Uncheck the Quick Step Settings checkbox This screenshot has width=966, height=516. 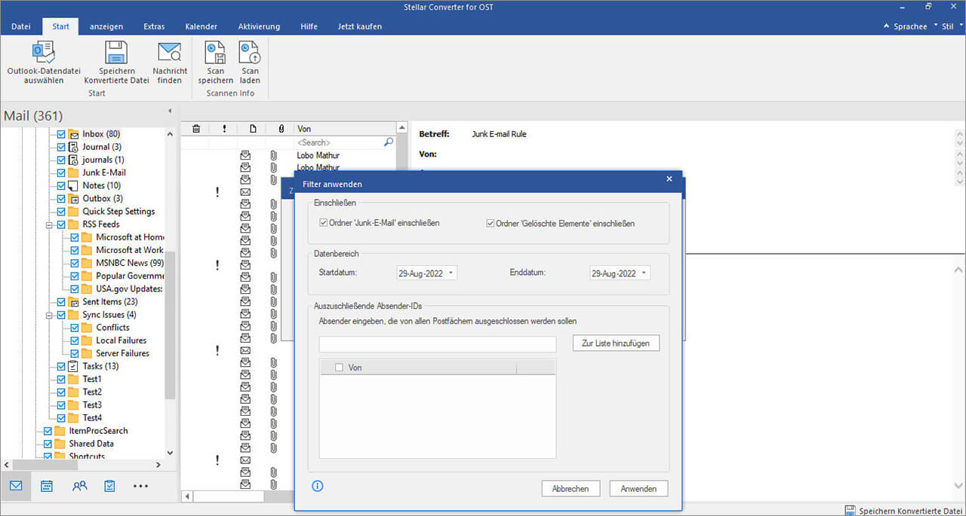pos(61,212)
